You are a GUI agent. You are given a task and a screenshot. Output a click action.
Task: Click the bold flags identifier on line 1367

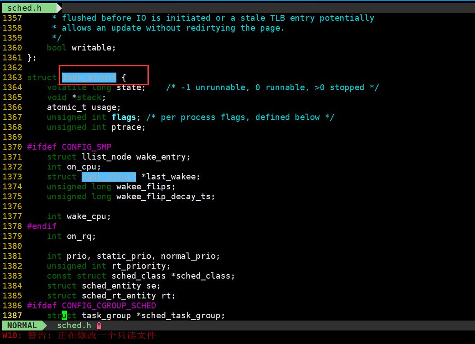pyautogui.click(x=124, y=117)
